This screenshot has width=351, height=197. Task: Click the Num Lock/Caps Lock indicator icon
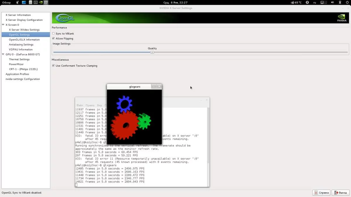pos(324,2)
